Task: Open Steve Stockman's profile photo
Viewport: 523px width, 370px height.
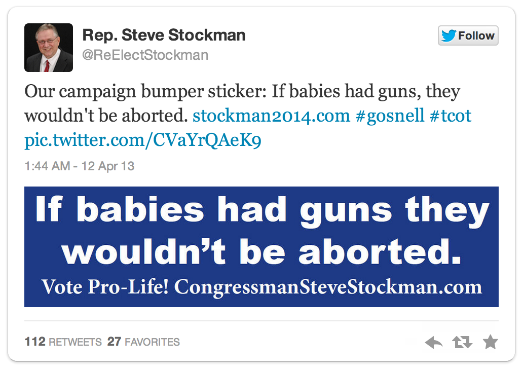Action: (49, 48)
